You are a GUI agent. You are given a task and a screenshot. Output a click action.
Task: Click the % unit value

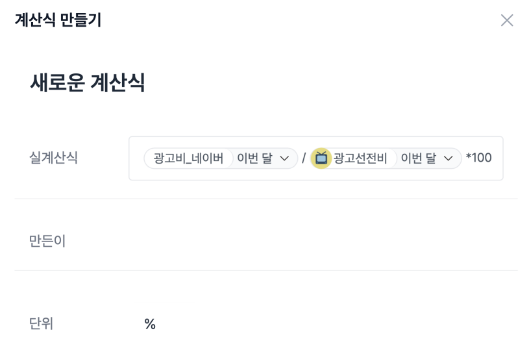[150, 324]
